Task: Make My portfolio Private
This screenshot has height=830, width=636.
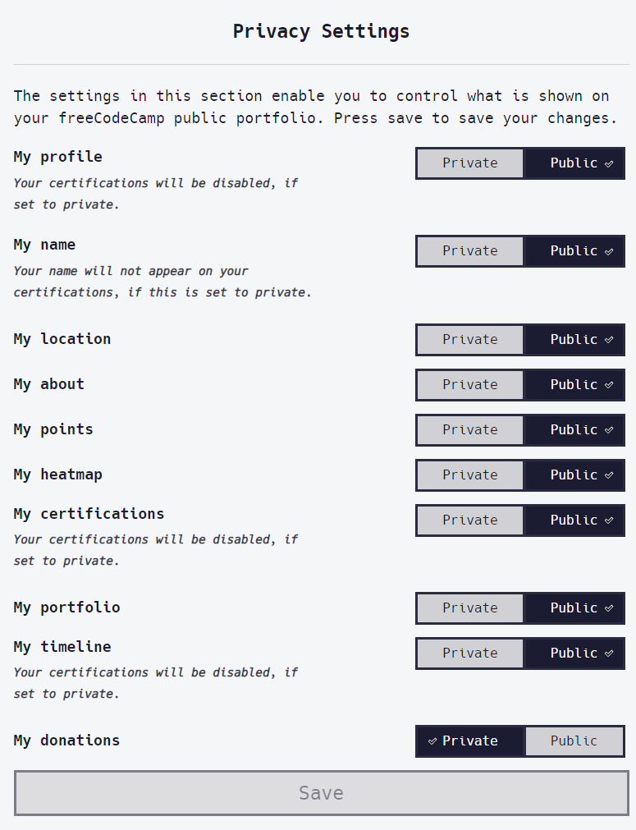Action: [x=469, y=608]
